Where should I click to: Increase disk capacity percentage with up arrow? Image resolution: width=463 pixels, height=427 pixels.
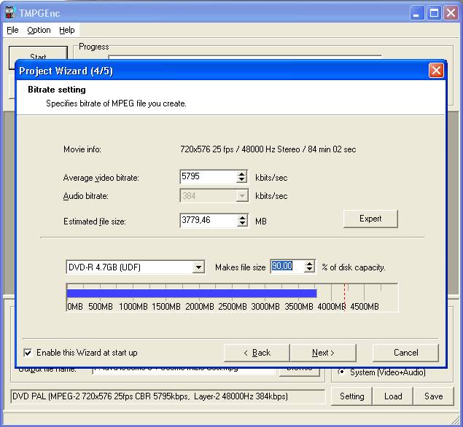click(309, 264)
